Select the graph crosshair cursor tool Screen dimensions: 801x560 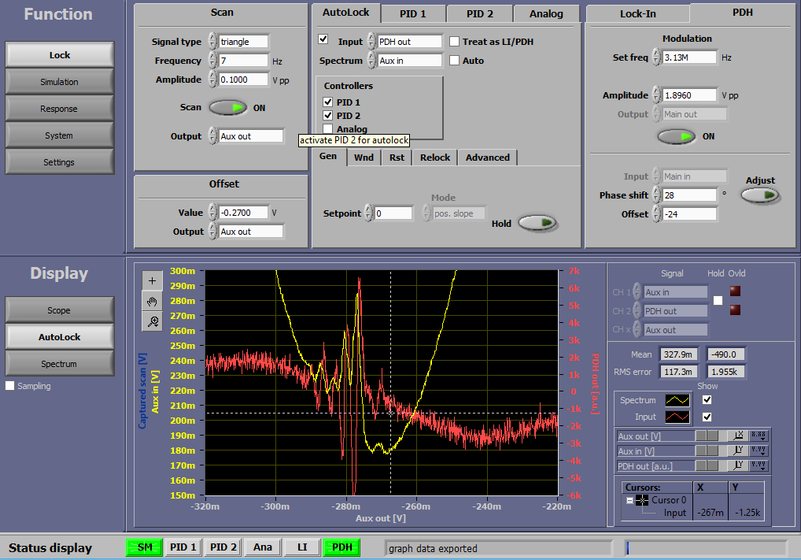152,280
